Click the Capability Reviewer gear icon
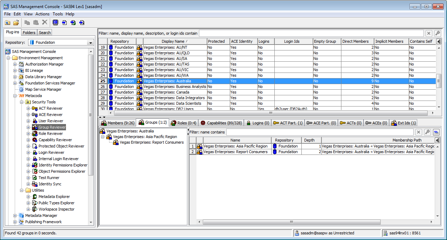Screen dimensions: 447x240 [x=35, y=140]
